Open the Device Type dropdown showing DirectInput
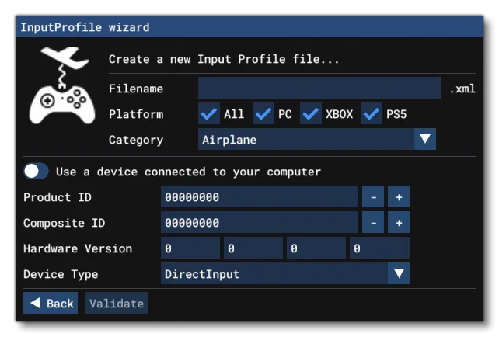The image size is (499, 337). pyautogui.click(x=284, y=273)
